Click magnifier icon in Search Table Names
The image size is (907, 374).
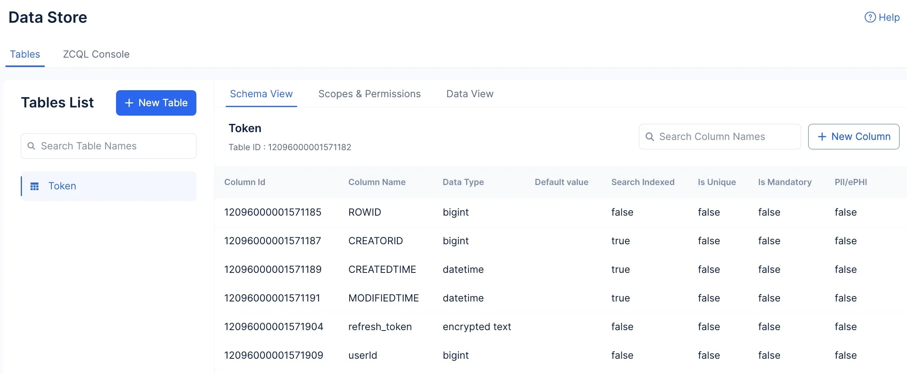(x=31, y=146)
